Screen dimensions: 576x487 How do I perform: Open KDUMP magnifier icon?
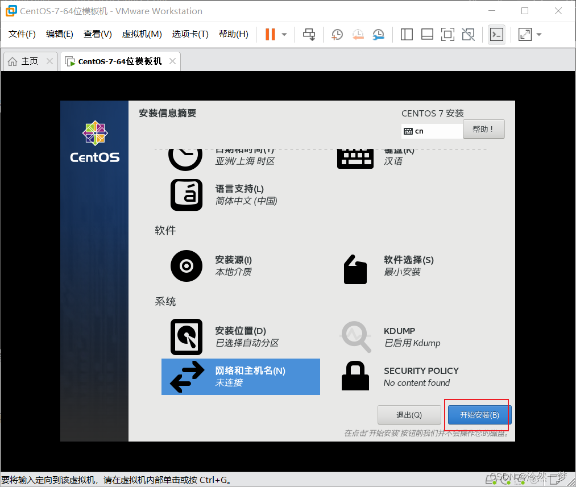(x=355, y=337)
